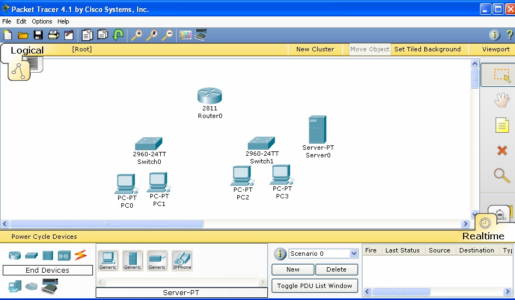Click the Copy toolbar icon
Viewport: 515px width, 300px height.
pyautogui.click(x=87, y=35)
